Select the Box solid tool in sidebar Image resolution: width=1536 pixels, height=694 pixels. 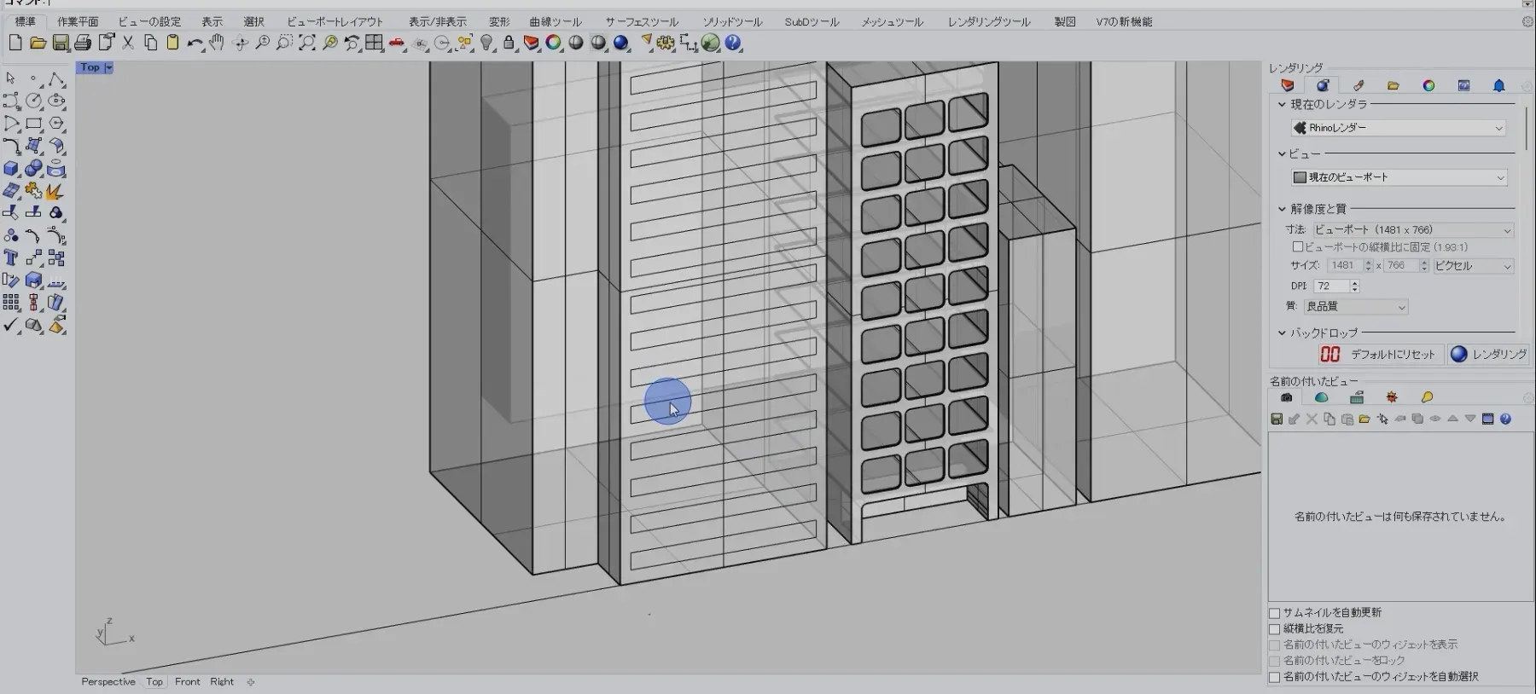coord(11,169)
